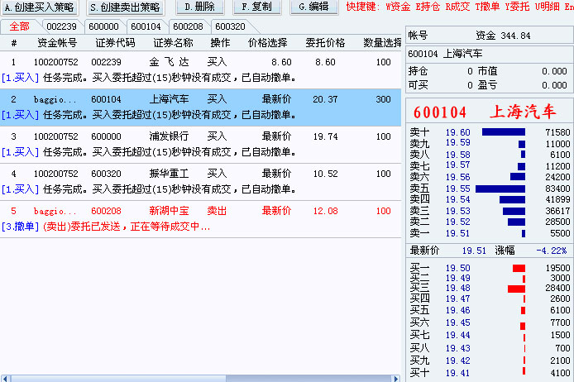Click the [1.买入] link under 金飞达

(x=19, y=77)
